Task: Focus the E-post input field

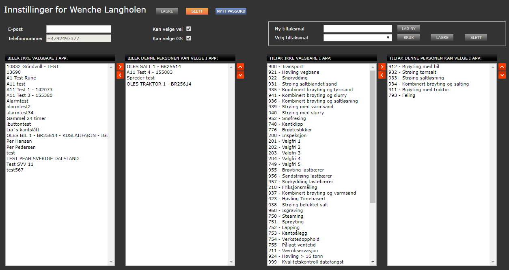Action: (x=78, y=29)
